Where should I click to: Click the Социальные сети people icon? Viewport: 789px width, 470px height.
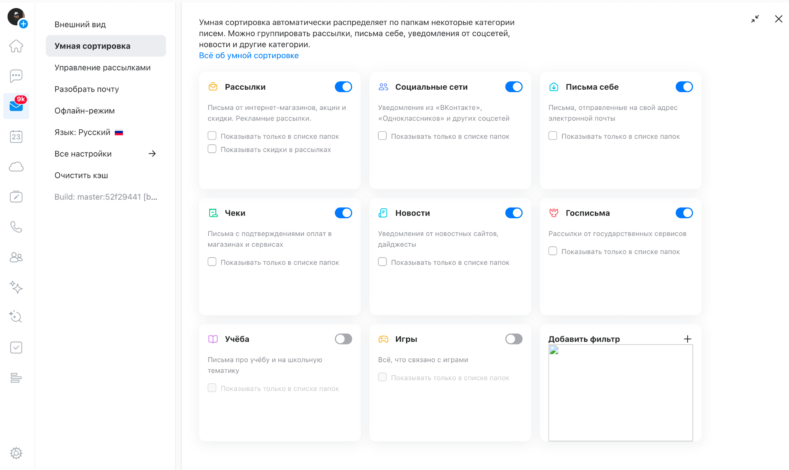click(x=383, y=87)
